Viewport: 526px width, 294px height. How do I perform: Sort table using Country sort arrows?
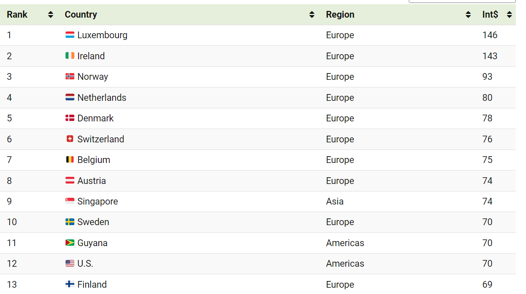[x=312, y=15]
